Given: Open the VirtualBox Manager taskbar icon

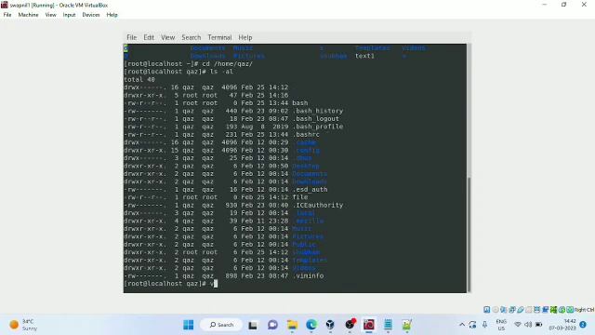Looking at the screenshot, I should 330,325.
